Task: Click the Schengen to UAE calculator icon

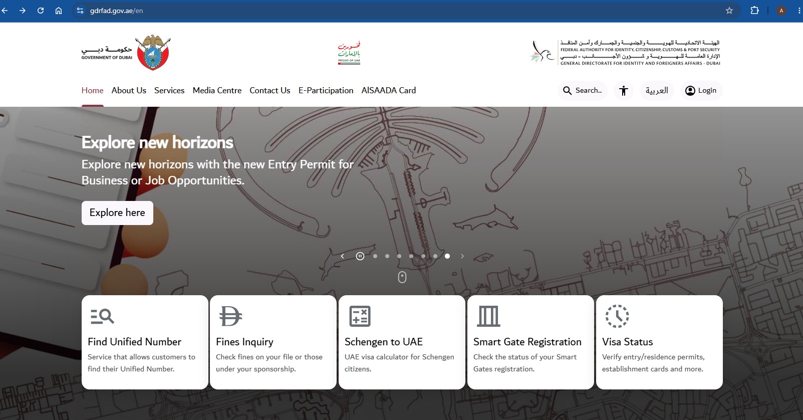Action: 360,316
